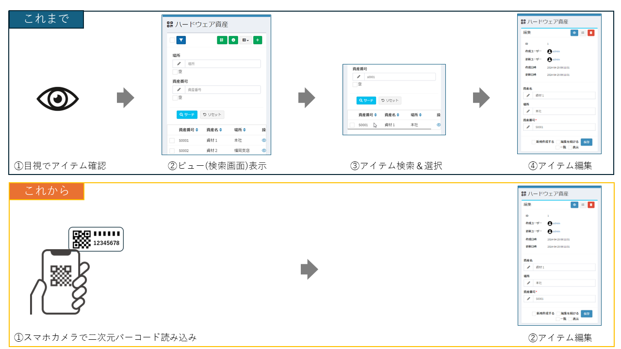Click the green grid view icon button
The width and height of the screenshot is (621, 349).
pyautogui.click(x=221, y=40)
